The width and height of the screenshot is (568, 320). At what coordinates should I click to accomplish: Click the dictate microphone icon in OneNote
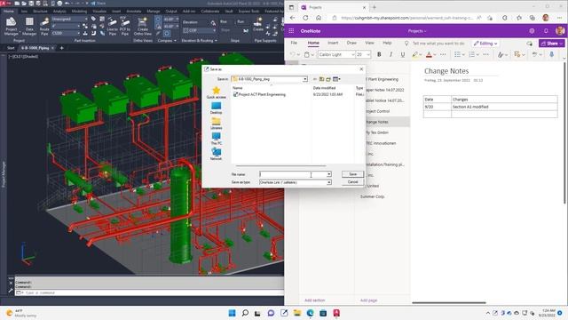tap(552, 54)
